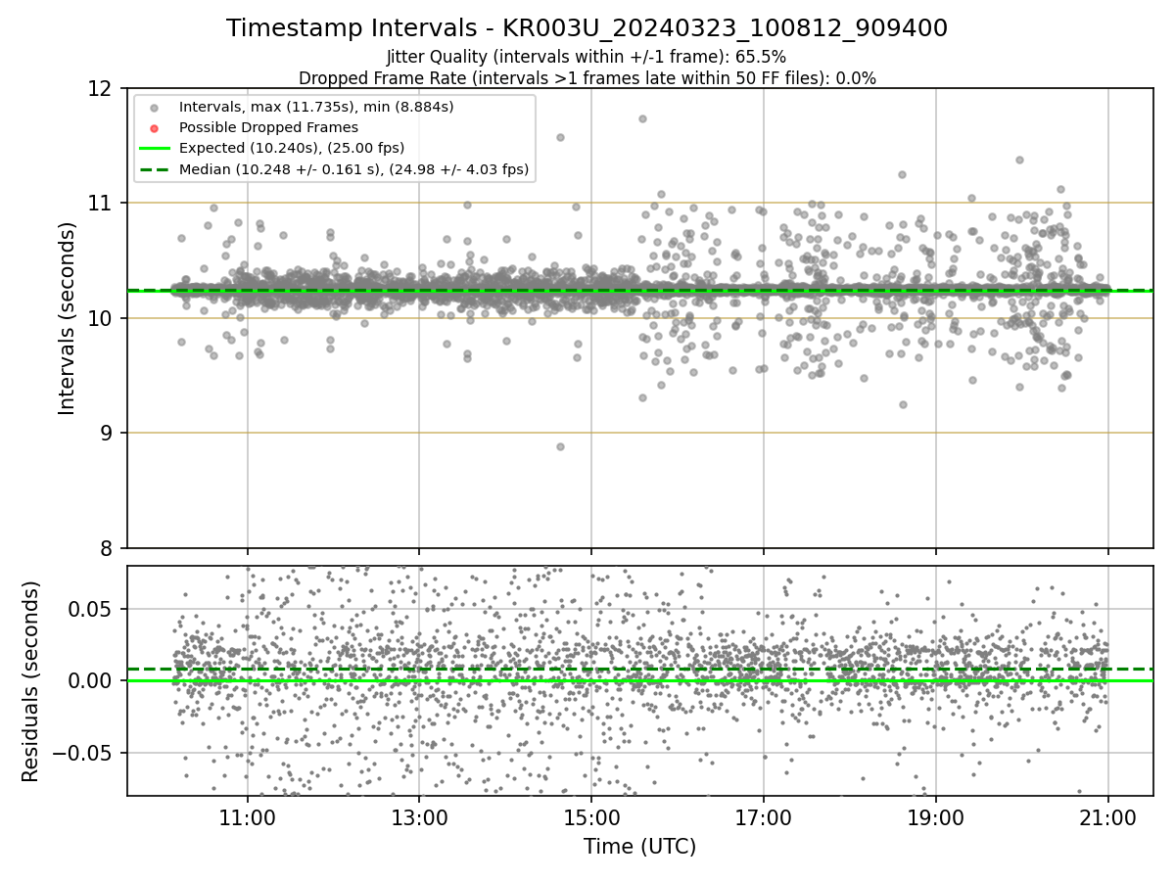Image resolution: width=1175 pixels, height=881 pixels.
Task: Click legend entry 'Intervals, max (11.735s), min (8.884s)'
Action: [316, 106]
